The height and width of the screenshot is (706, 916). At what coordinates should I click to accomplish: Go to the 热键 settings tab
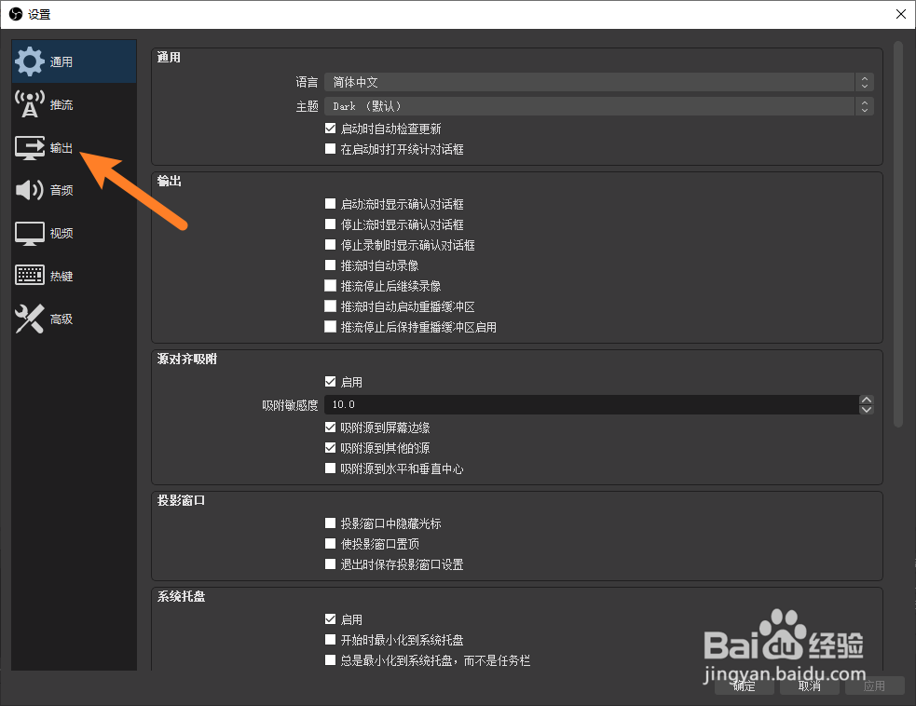click(x=75, y=276)
